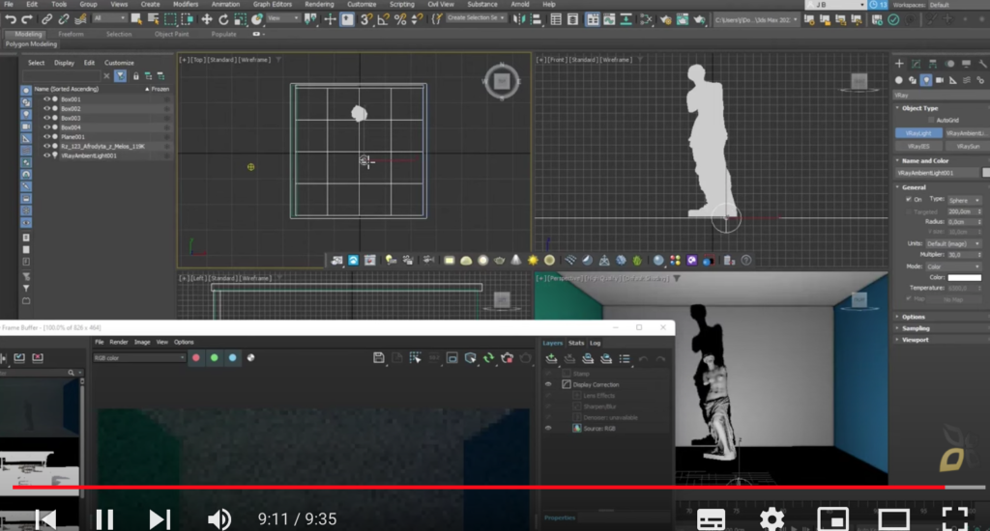
Task: Toggle the Angle Snap tool
Action: pos(383,19)
